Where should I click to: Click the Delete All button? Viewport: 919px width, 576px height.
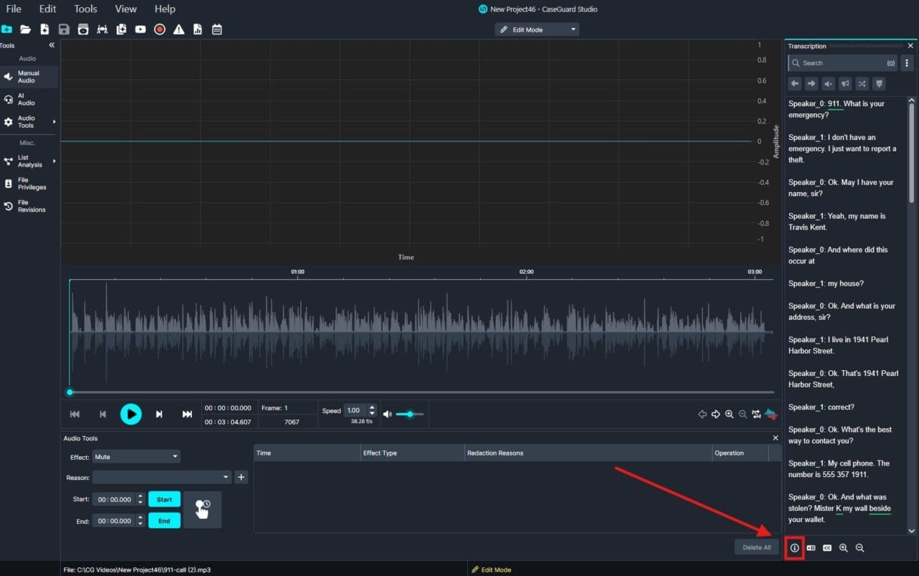pos(756,547)
